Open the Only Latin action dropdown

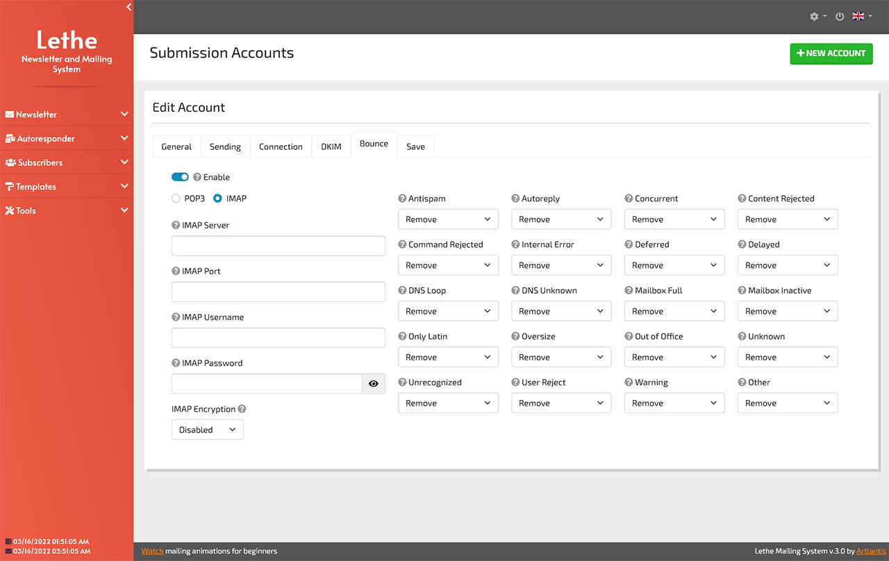click(x=448, y=357)
